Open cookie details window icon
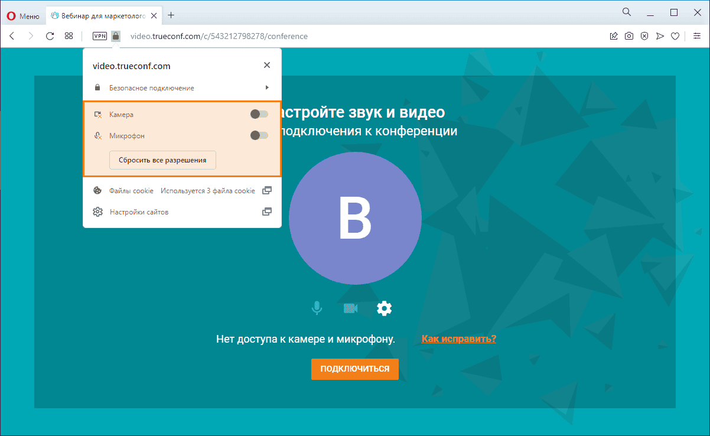The image size is (710, 436). tap(267, 190)
